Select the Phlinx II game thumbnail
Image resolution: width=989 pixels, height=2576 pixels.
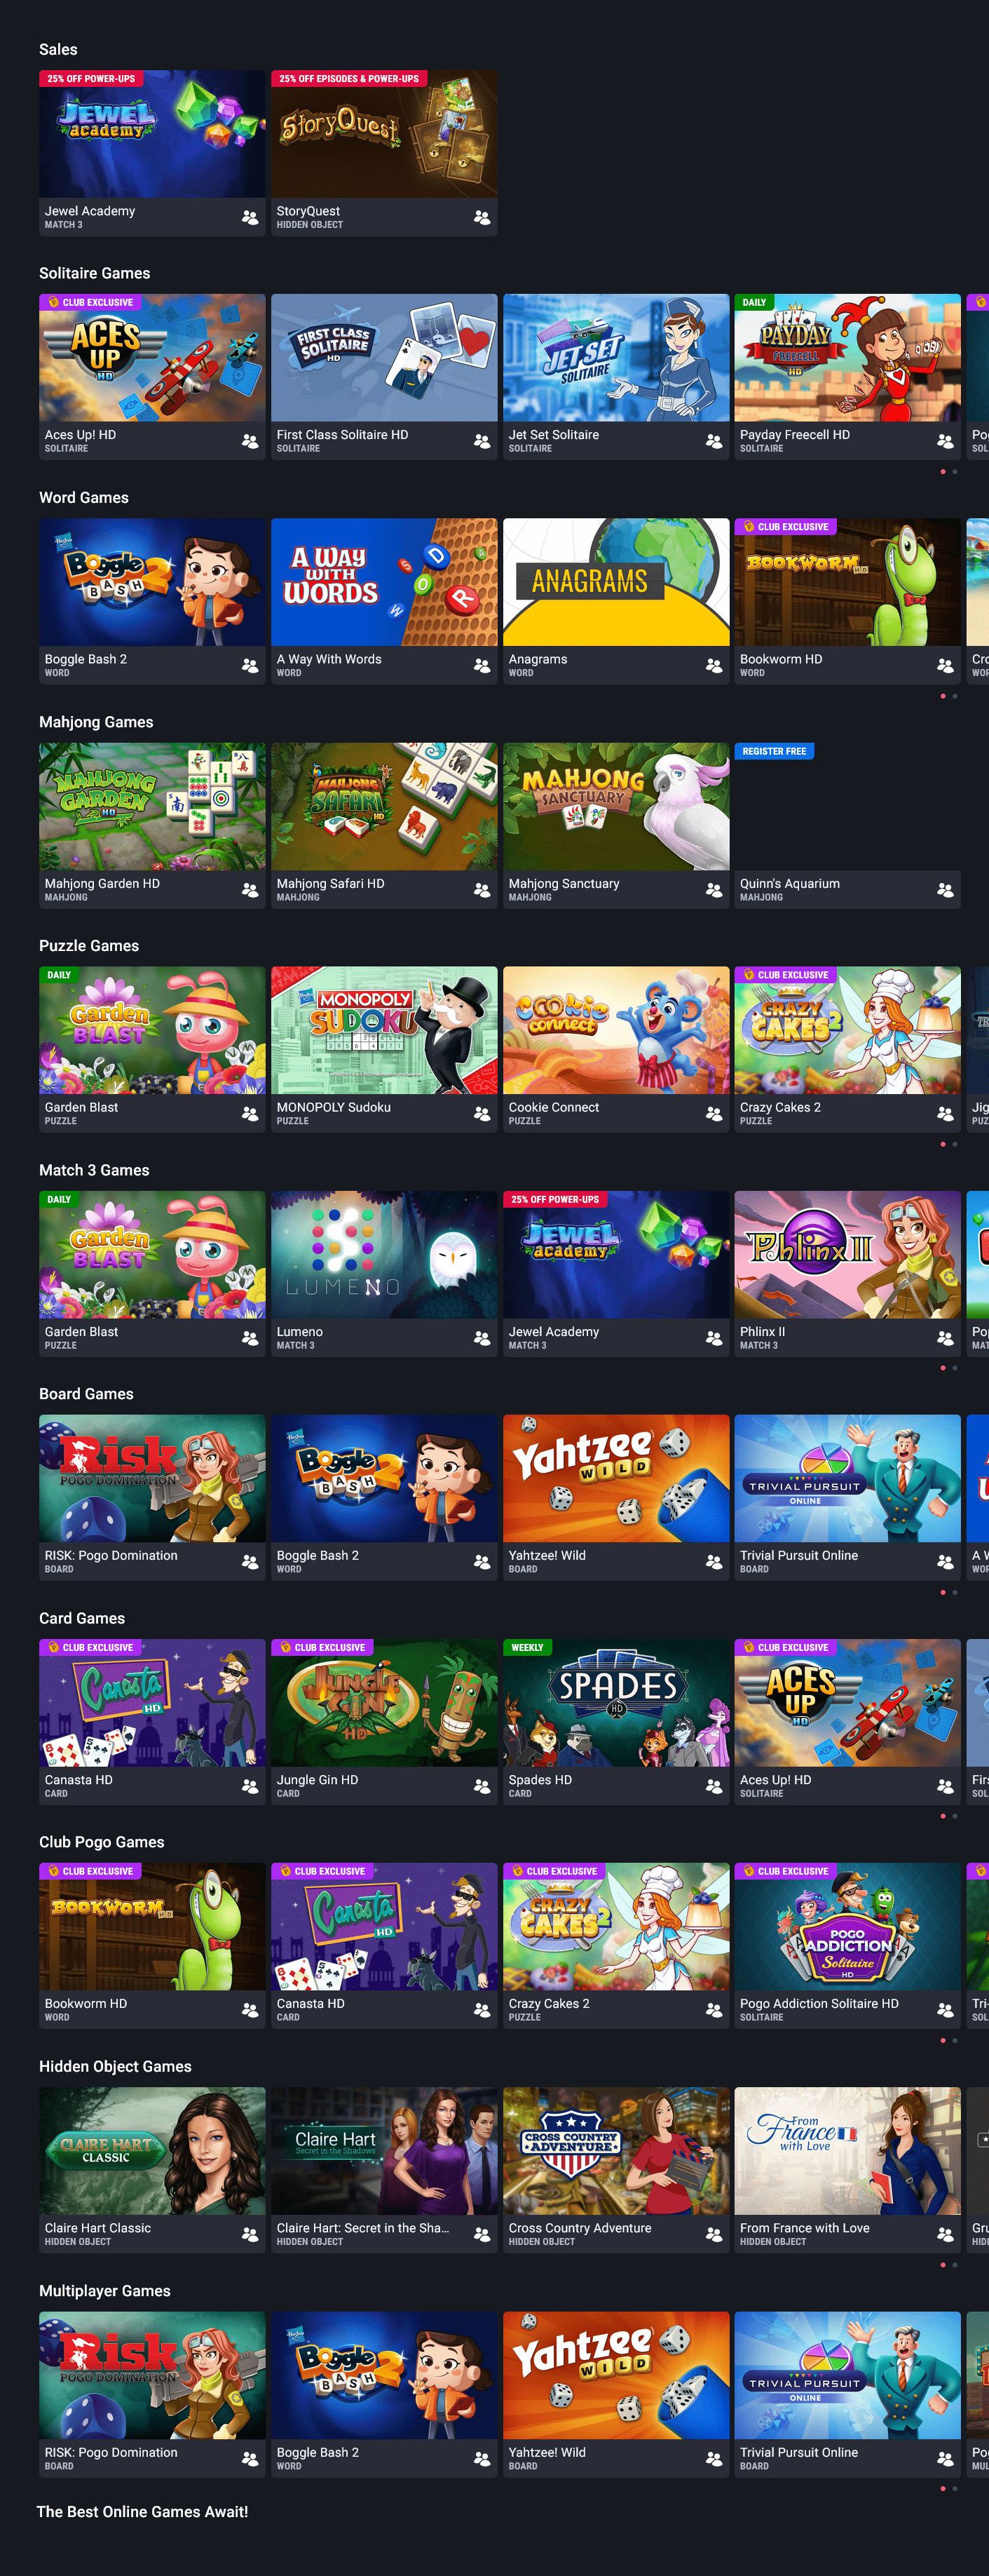click(847, 1253)
